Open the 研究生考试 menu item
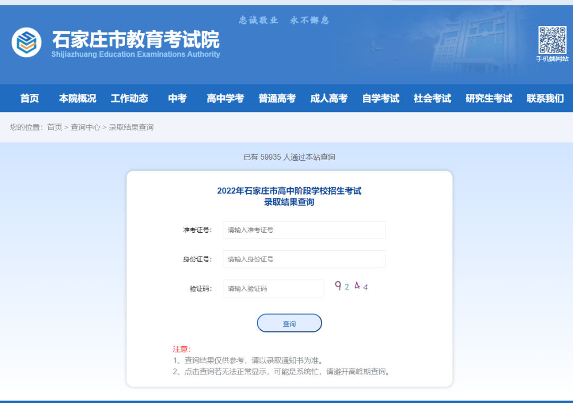 tap(488, 98)
